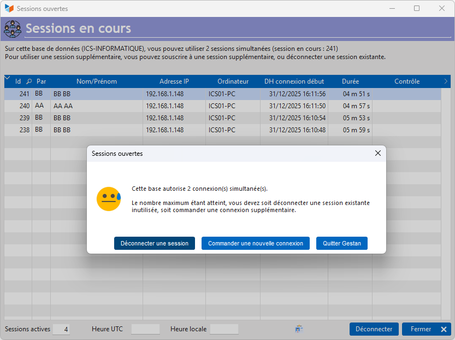455x340 pixels.
Task: Choose Commander une nouvelle connexion
Action: click(256, 243)
